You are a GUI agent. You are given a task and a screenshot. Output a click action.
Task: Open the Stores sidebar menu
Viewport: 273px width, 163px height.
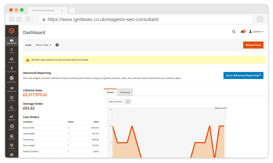click(12, 137)
